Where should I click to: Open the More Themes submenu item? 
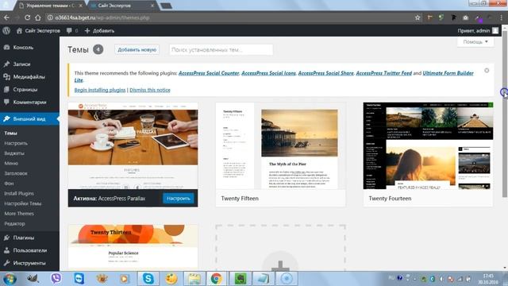click(x=19, y=214)
